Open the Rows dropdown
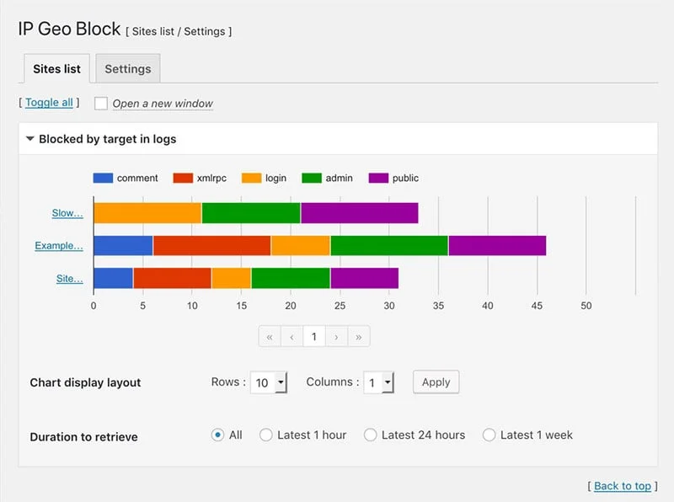Screen dimensions: 674x502 (269, 382)
